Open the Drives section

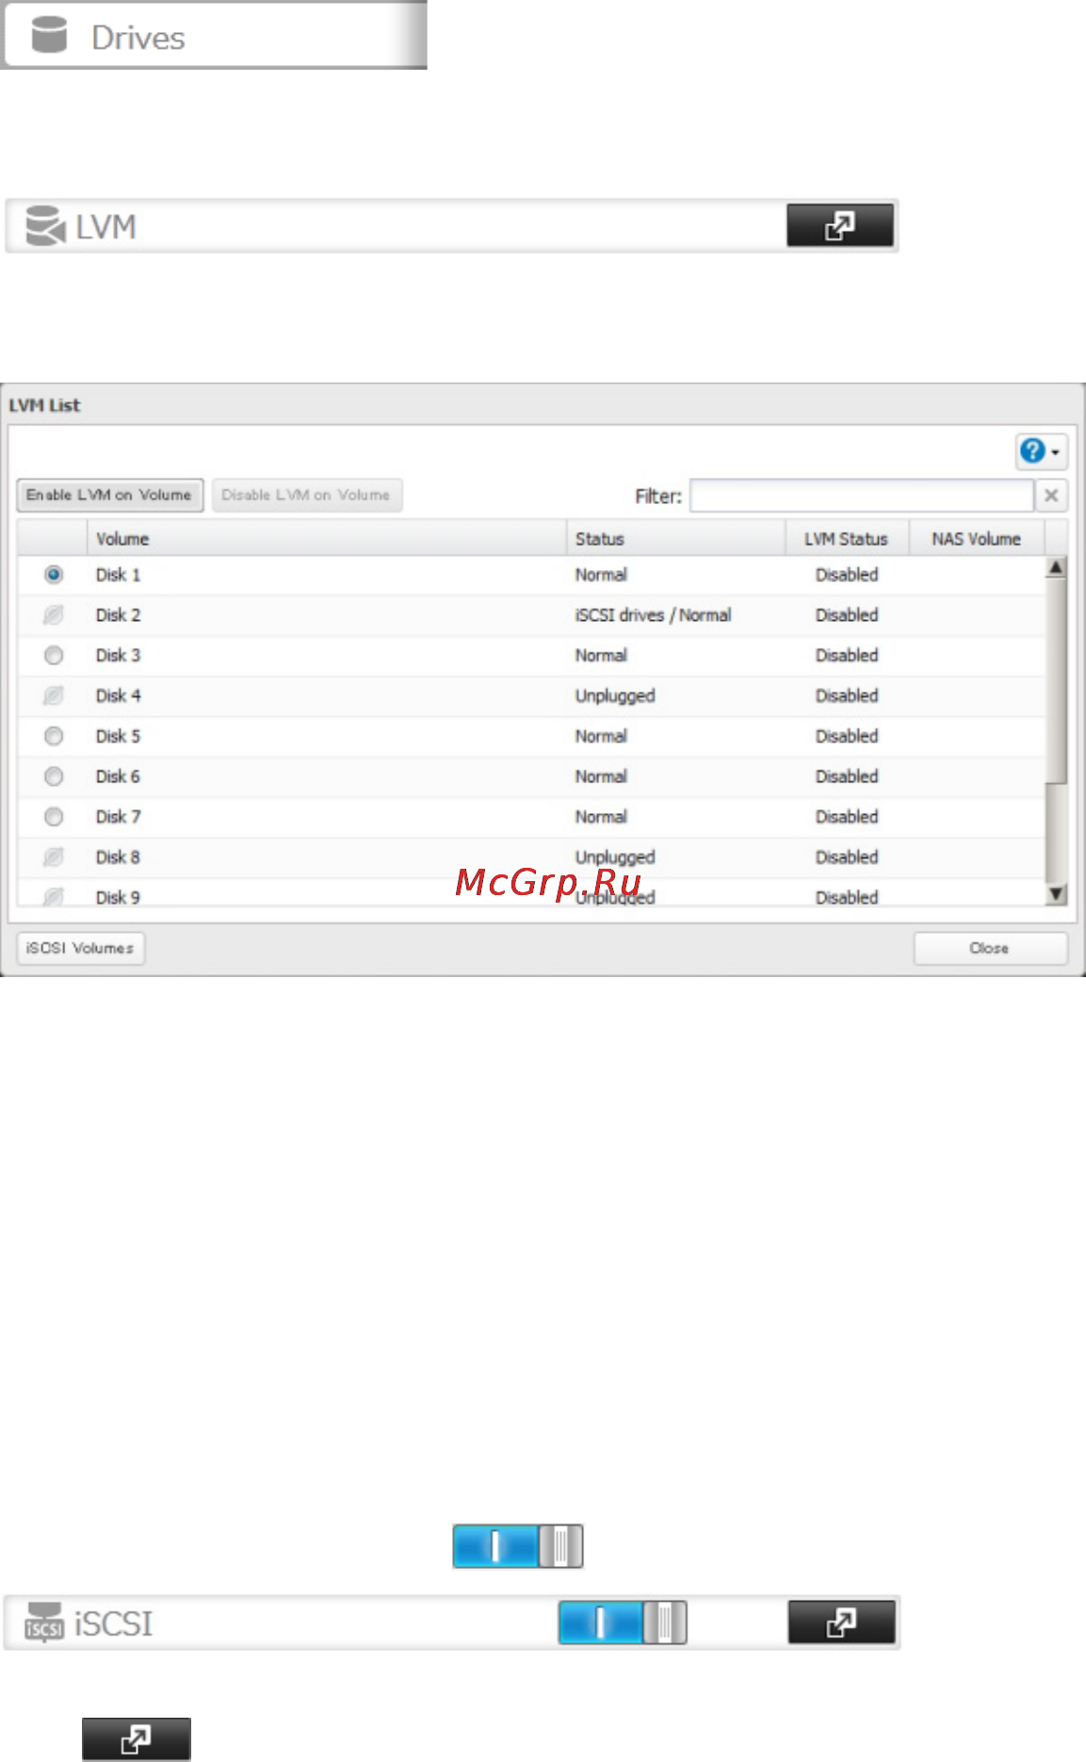click(214, 36)
